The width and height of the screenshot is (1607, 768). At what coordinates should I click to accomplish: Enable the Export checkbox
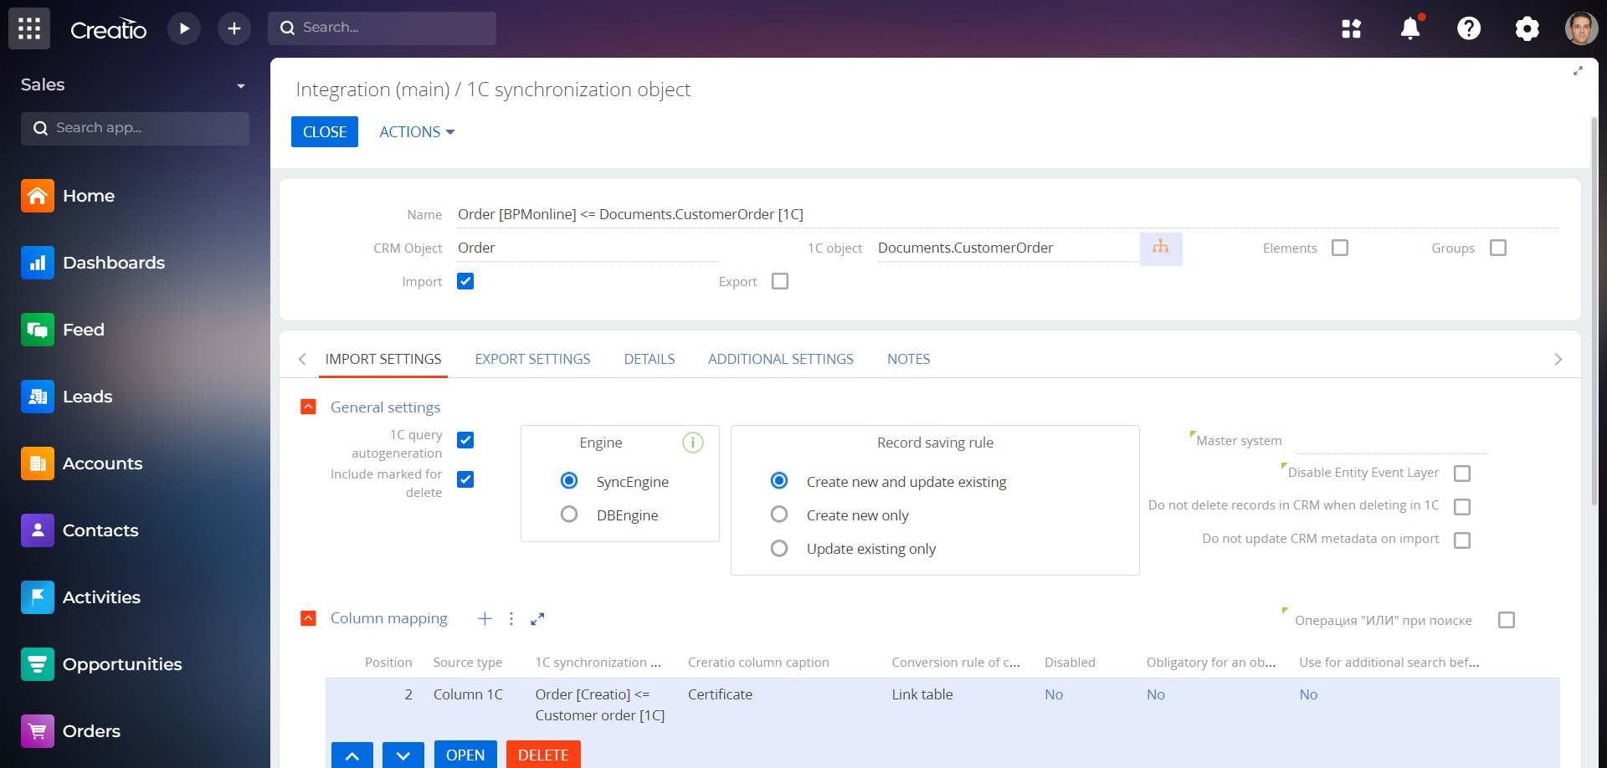pyautogui.click(x=780, y=281)
